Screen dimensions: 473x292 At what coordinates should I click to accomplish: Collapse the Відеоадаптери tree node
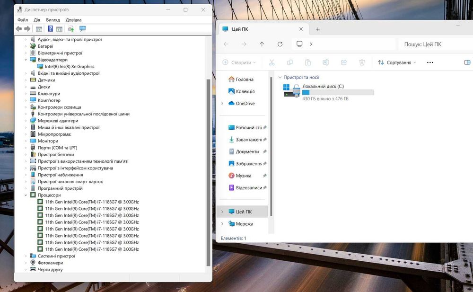point(26,60)
